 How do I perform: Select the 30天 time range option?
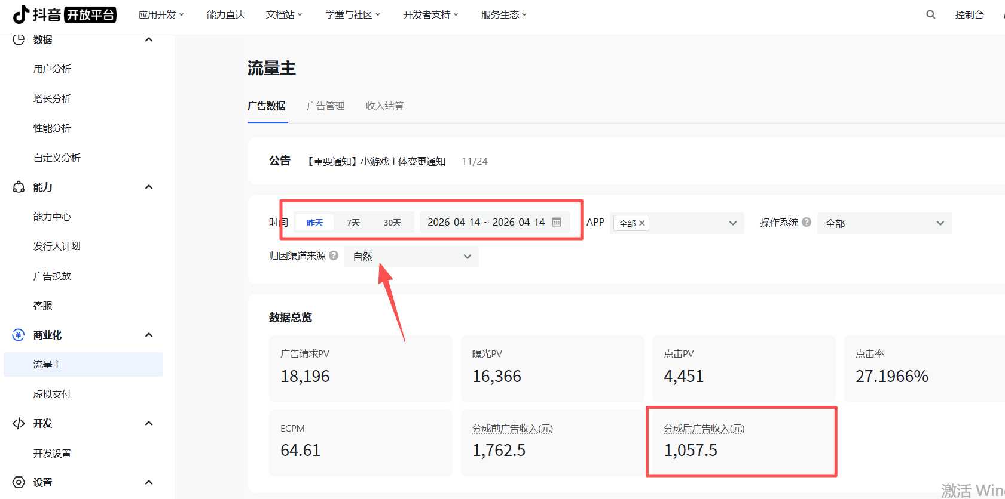click(x=392, y=223)
